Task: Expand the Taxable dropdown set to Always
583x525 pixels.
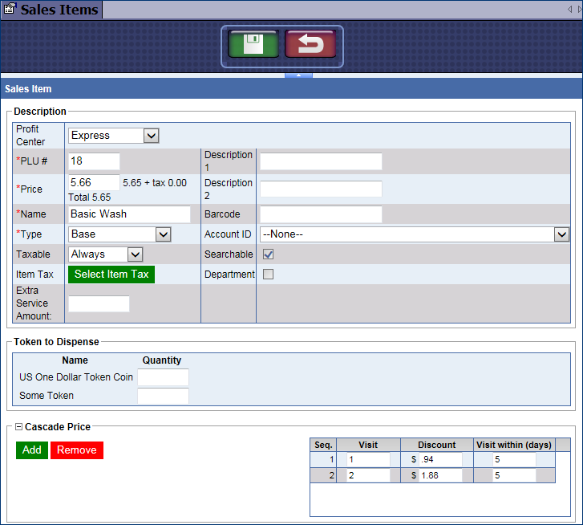Action: click(x=135, y=254)
